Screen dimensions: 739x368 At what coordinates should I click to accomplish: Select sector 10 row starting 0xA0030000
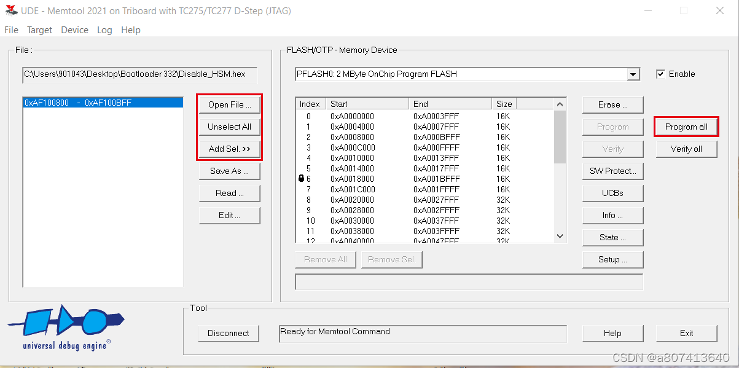point(424,221)
